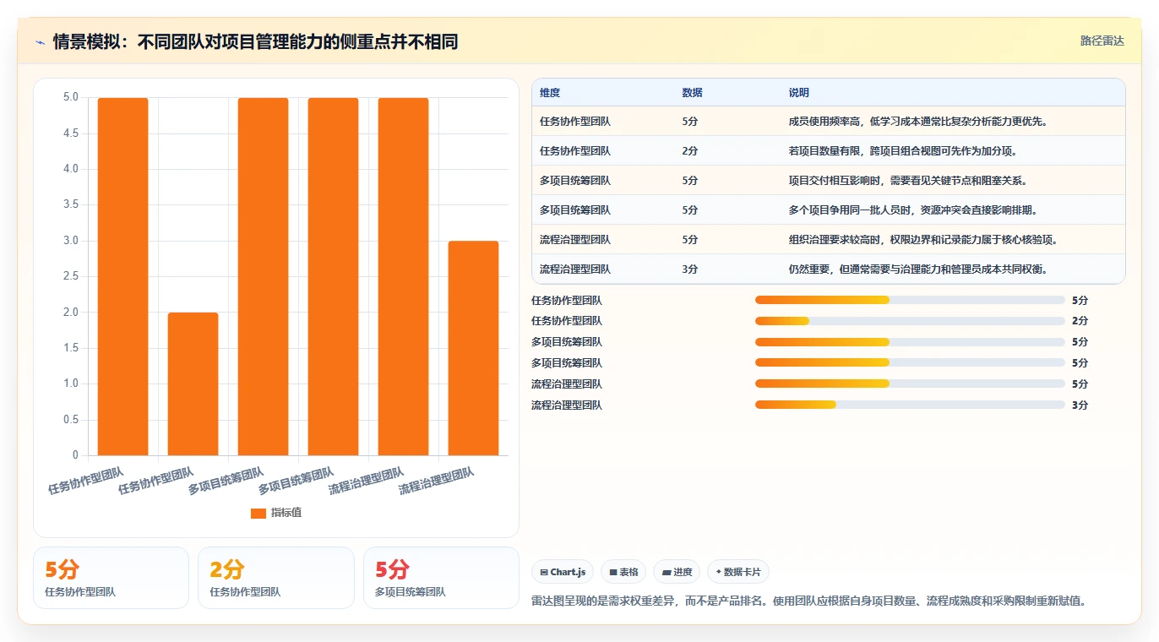Click the 2.5 label on the y-axis
Viewport: 1159px width, 642px height.
[71, 276]
